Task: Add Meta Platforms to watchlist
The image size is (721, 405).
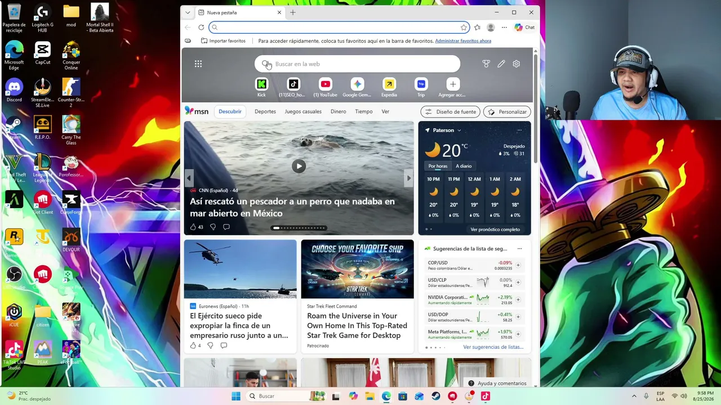Action: (518, 334)
